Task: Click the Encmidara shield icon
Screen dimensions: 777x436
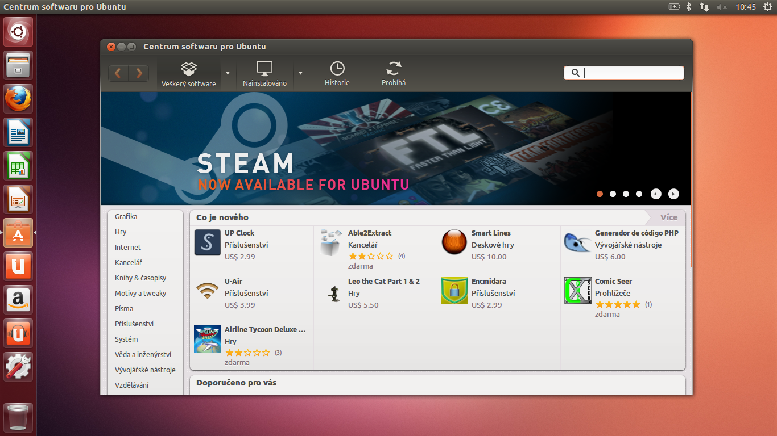Action: (x=454, y=290)
